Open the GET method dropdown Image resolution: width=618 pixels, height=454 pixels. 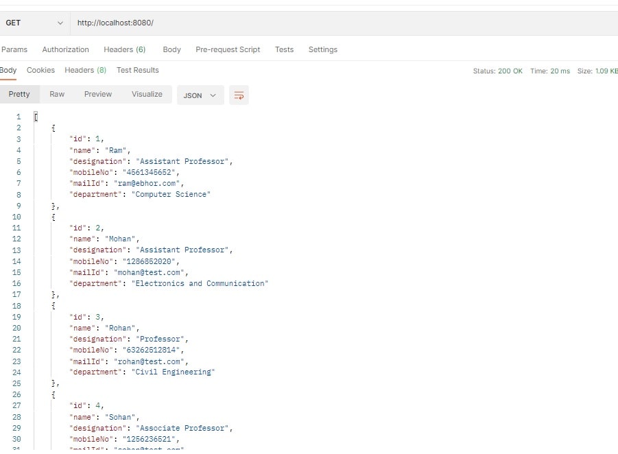click(34, 23)
